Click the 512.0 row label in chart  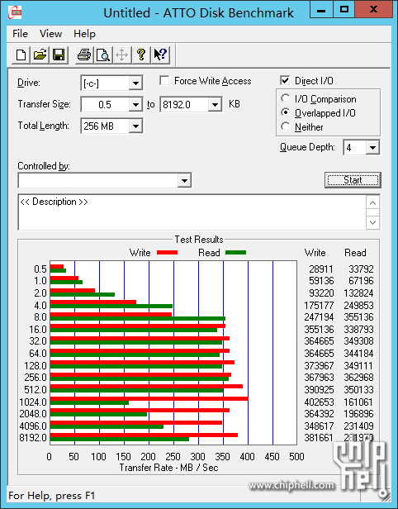[36, 389]
